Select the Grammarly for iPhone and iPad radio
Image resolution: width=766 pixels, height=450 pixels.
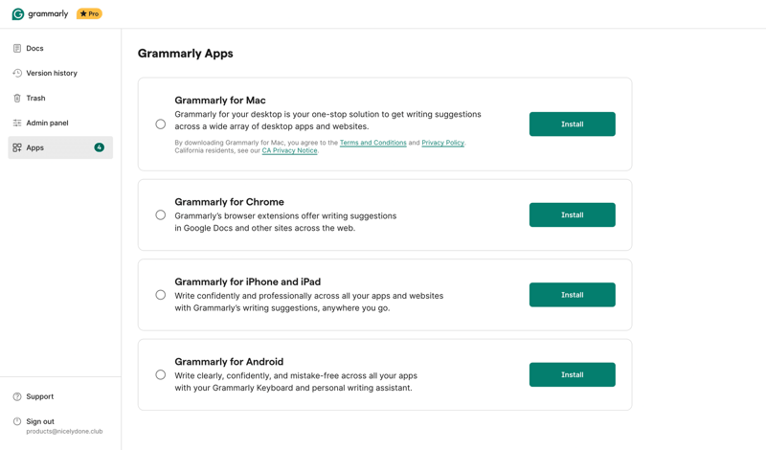click(x=161, y=295)
